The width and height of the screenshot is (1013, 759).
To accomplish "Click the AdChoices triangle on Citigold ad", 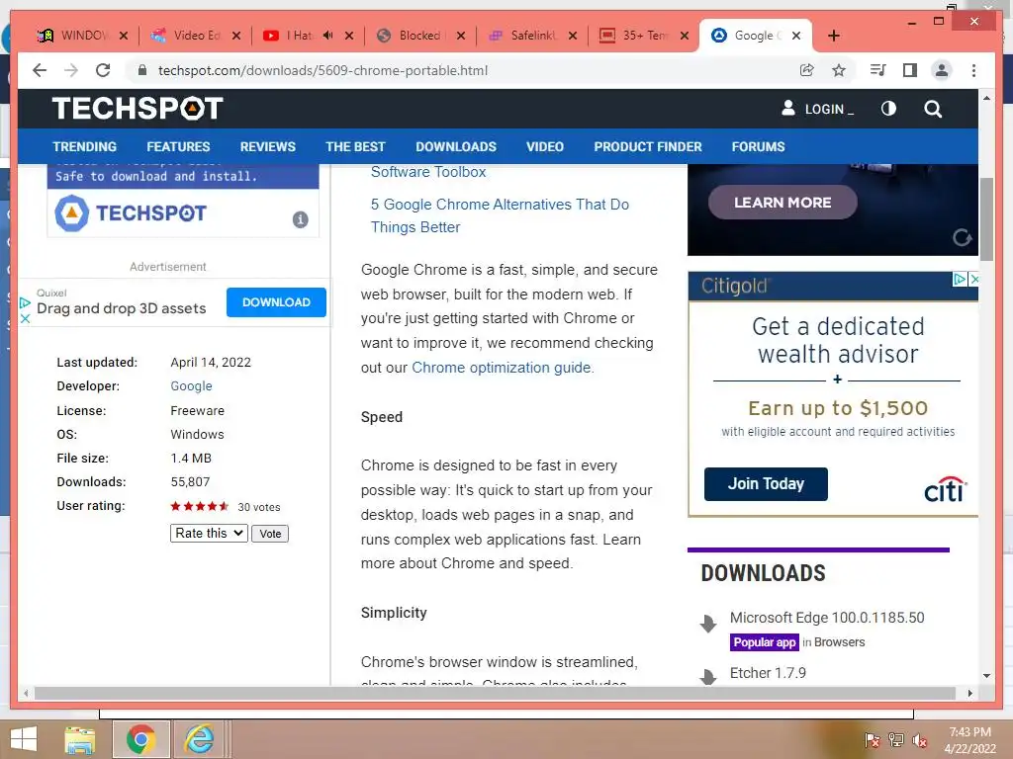I will coord(960,279).
